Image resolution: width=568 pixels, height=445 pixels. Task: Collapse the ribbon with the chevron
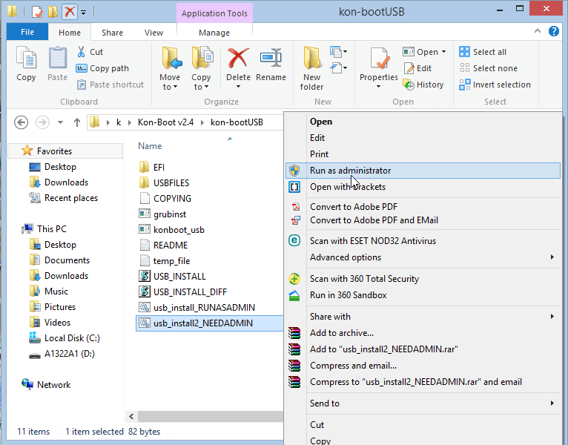538,31
